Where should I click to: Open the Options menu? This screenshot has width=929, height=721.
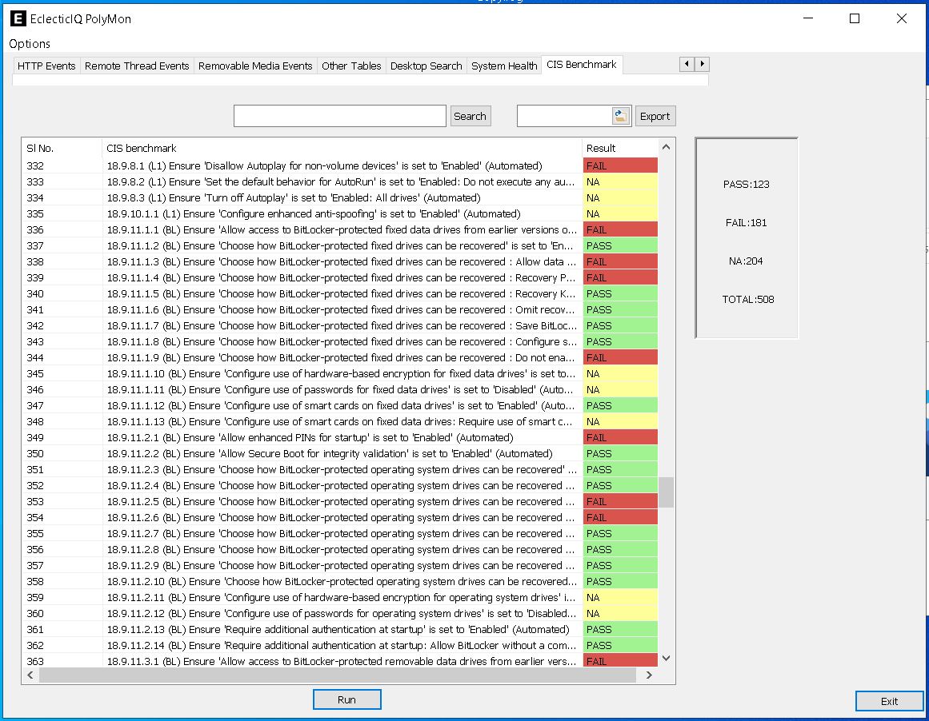click(29, 44)
